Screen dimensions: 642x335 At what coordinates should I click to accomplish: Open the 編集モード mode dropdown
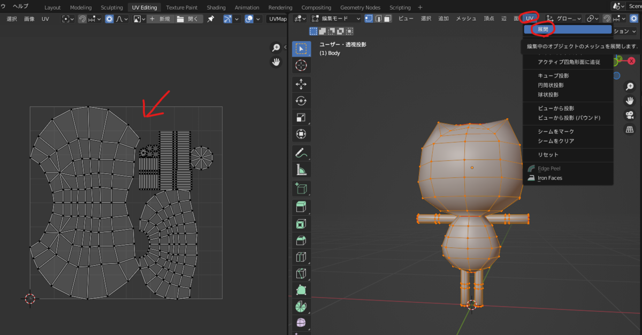coord(337,19)
